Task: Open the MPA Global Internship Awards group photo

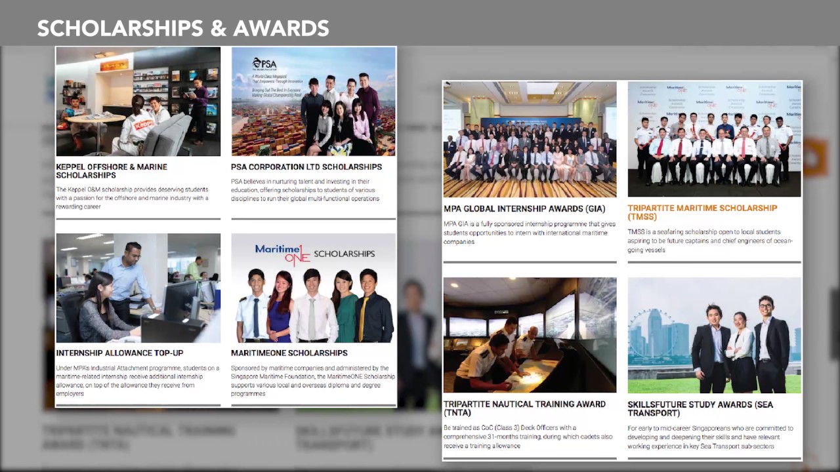Action: tap(530, 139)
